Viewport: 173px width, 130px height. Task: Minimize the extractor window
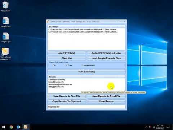coord(117,22)
